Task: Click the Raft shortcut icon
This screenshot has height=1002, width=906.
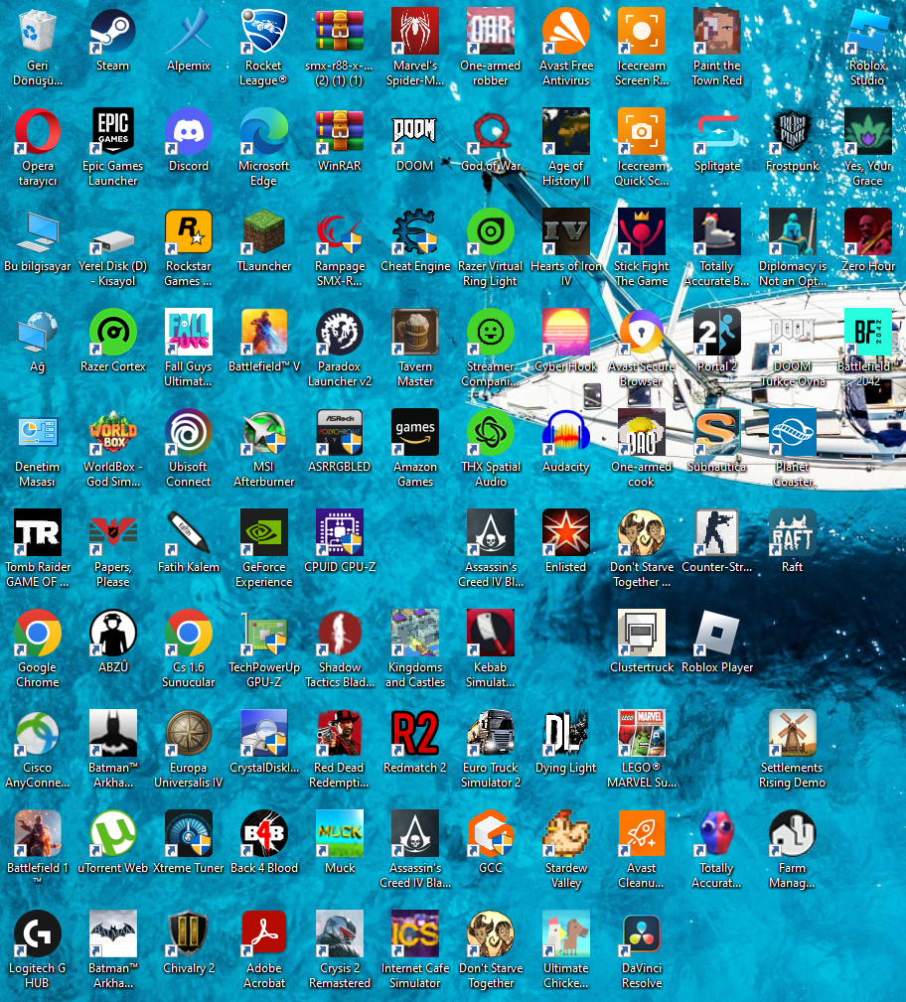Action: pos(792,533)
